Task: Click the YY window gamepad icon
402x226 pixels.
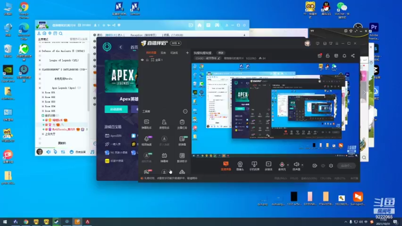Action: click(217, 25)
